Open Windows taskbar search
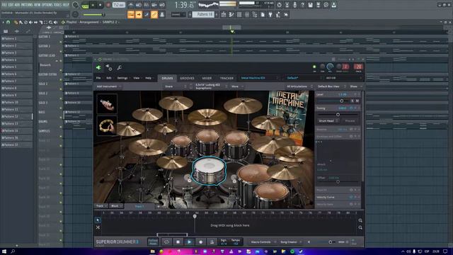The image size is (453, 255). click(x=13, y=251)
